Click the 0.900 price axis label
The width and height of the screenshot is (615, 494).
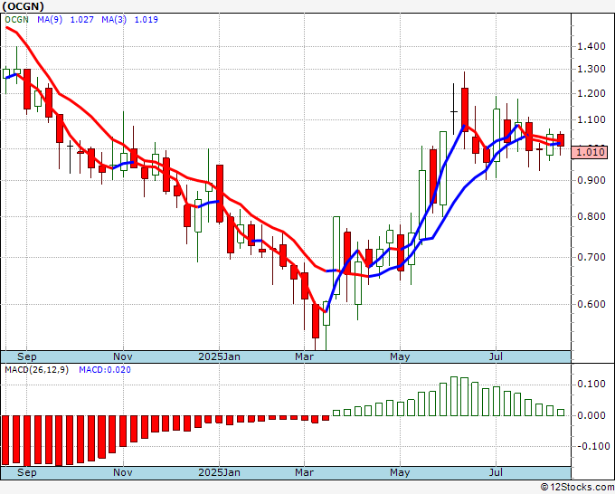[x=591, y=180]
